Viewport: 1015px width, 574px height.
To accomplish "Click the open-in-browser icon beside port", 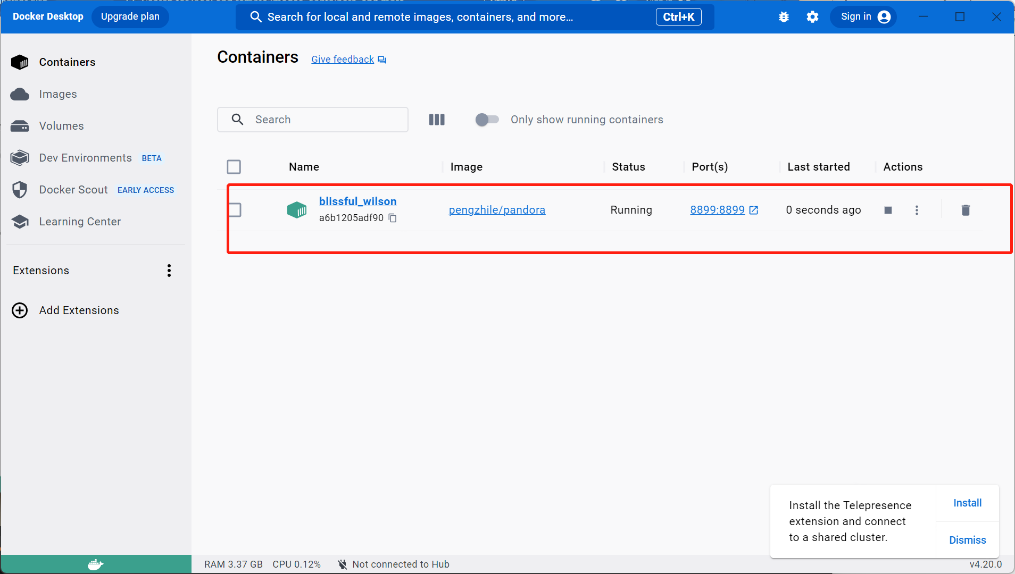I will [x=754, y=210].
